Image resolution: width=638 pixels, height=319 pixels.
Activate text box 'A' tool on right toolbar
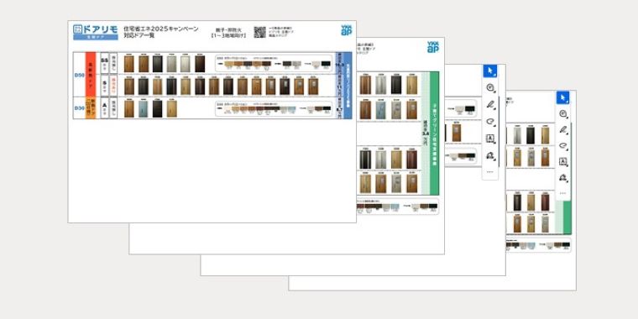pos(563,161)
